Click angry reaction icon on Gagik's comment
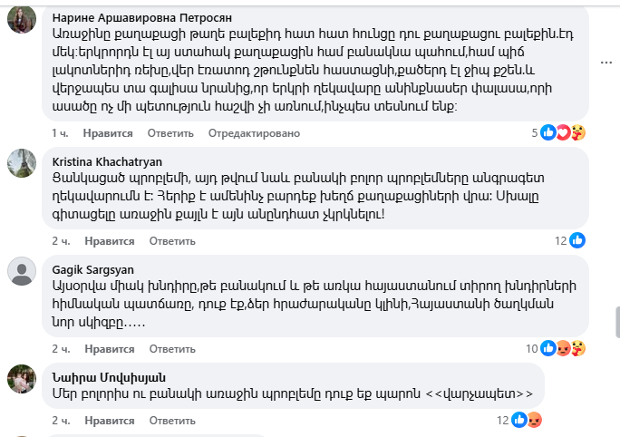The width and height of the screenshot is (620, 437). [563, 348]
